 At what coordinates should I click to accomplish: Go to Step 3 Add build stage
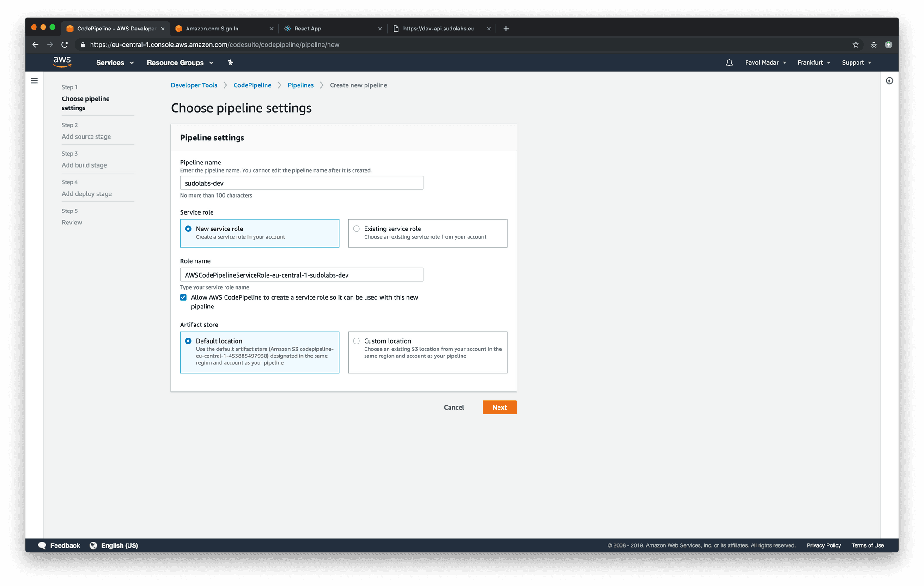(85, 165)
